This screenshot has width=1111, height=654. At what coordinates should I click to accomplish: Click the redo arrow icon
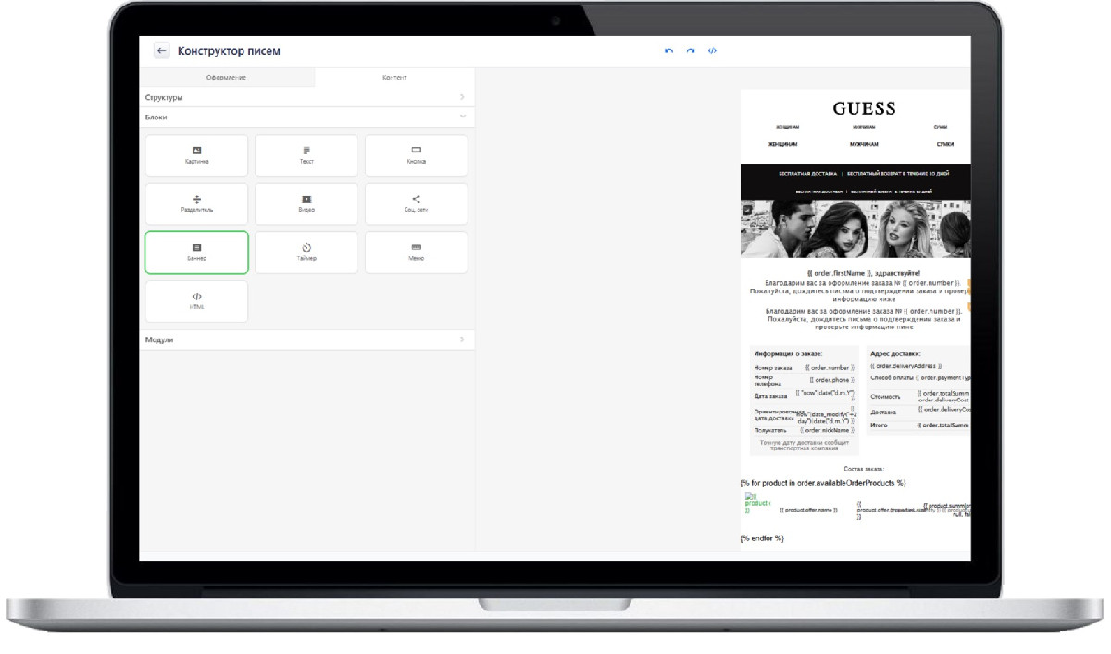click(691, 51)
